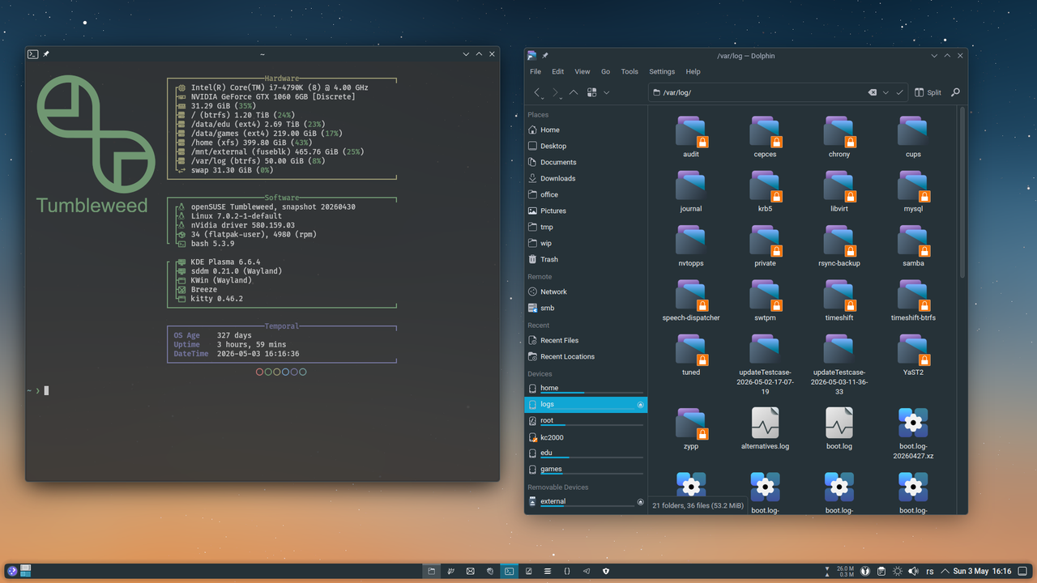Viewport: 1037px width, 583px height.
Task: Expand the hidden system tray icons arrow
Action: point(944,571)
